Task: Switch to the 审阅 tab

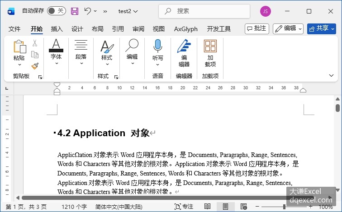Action: (138, 29)
